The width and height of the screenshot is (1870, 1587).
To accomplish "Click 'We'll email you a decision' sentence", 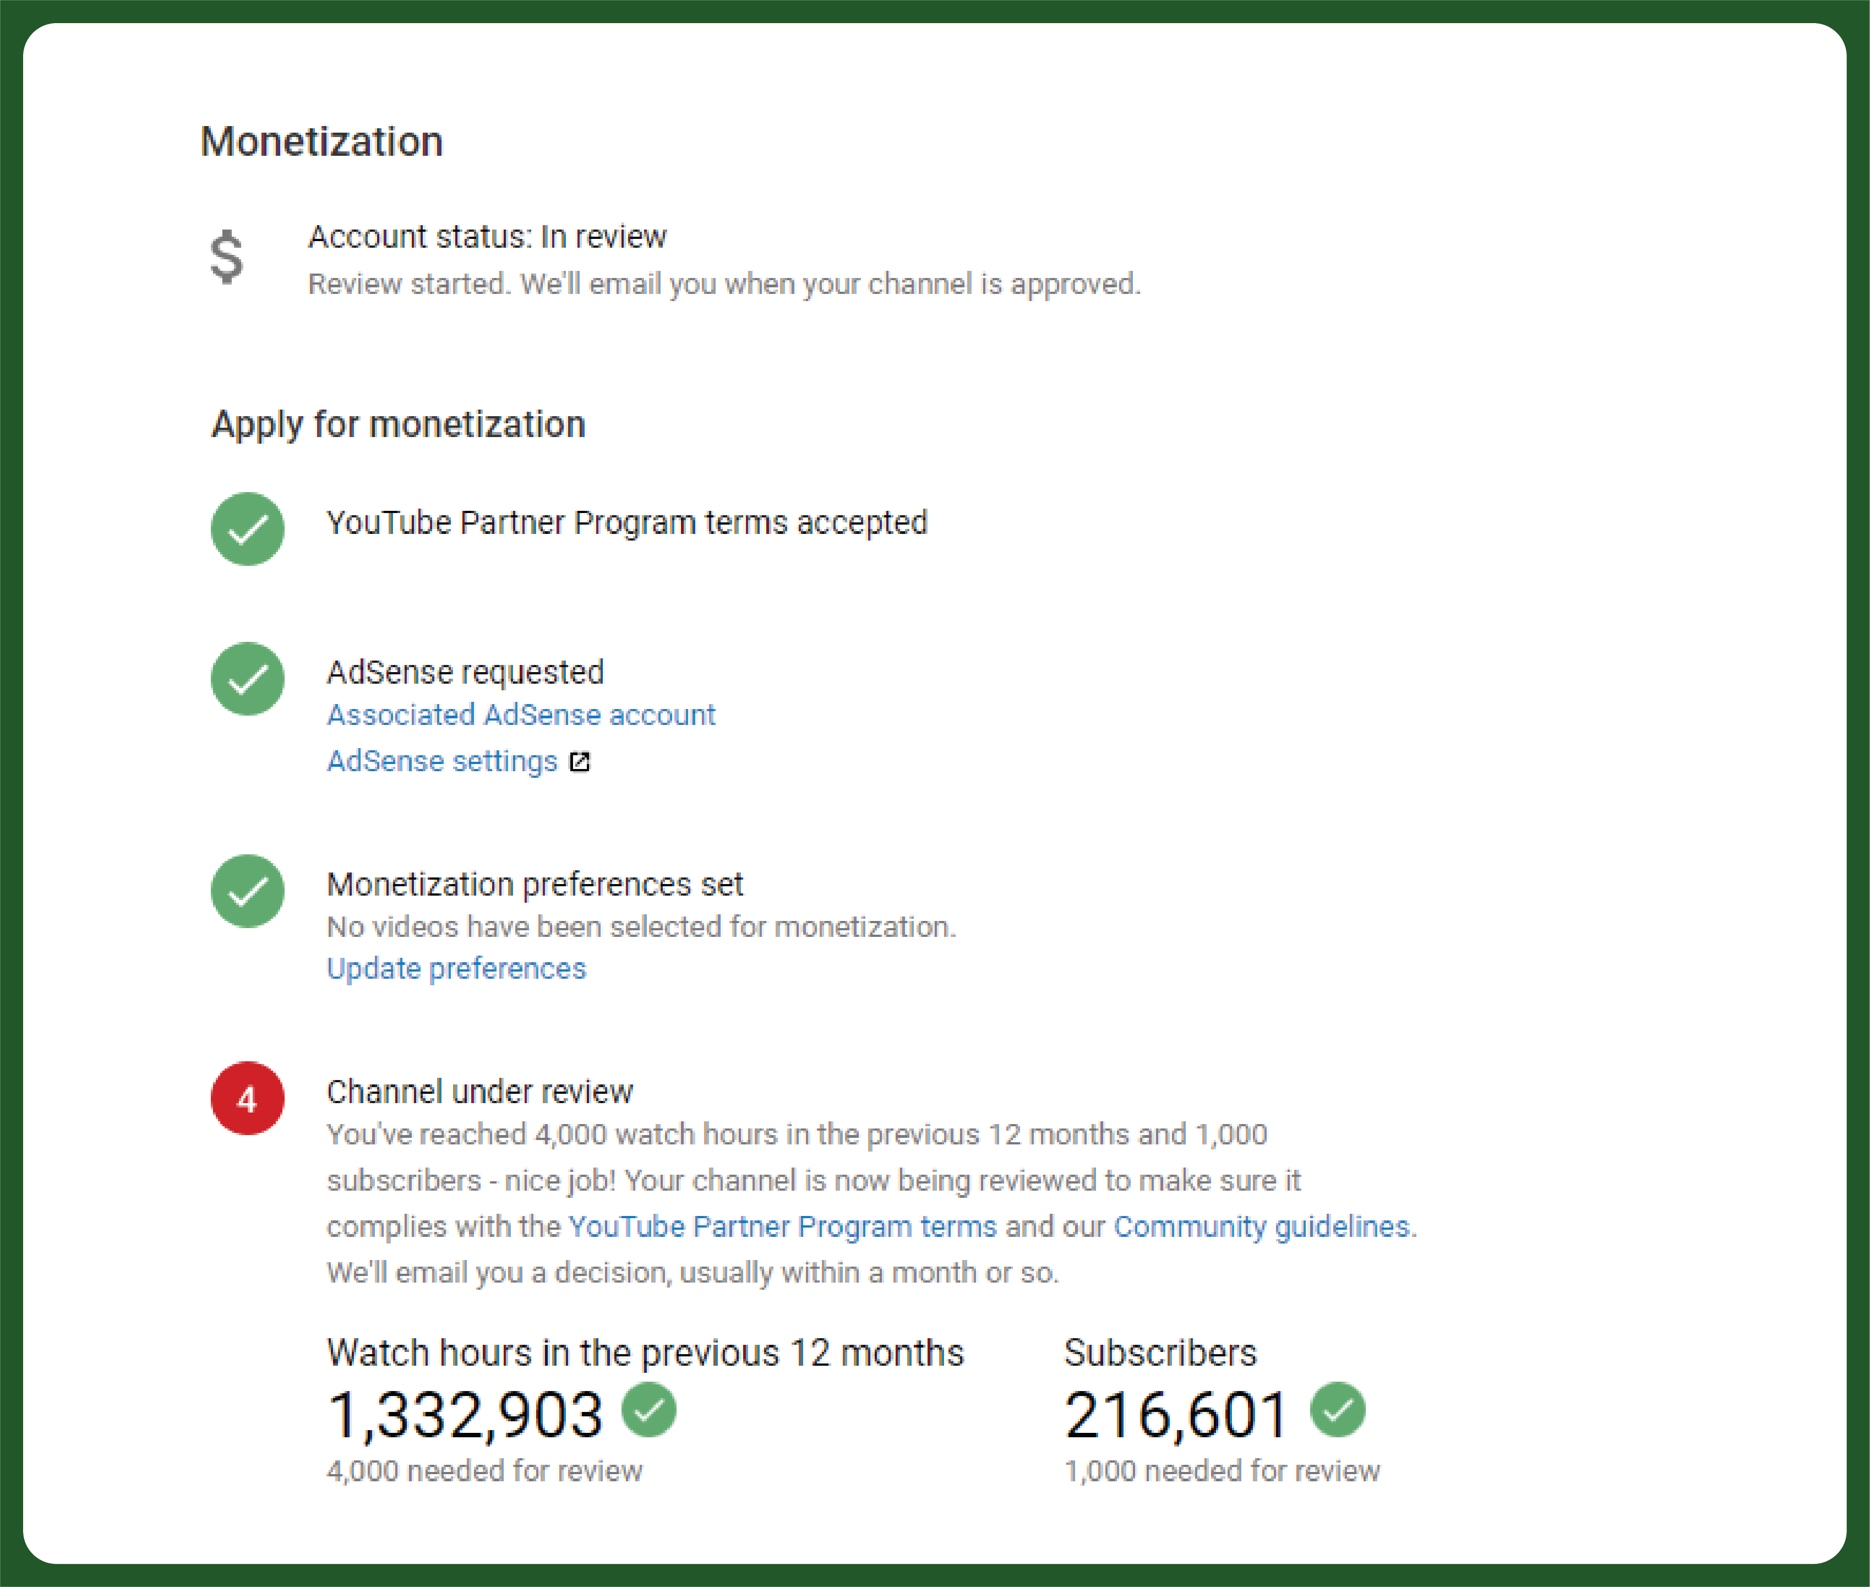I will pyautogui.click(x=693, y=1273).
